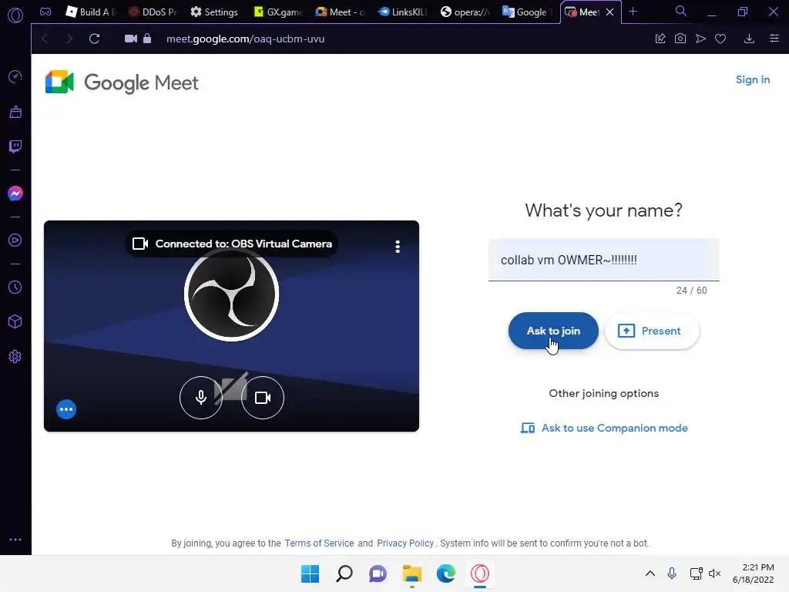Click the address bar URL
Screen dimensions: 789x592
[x=246, y=39]
